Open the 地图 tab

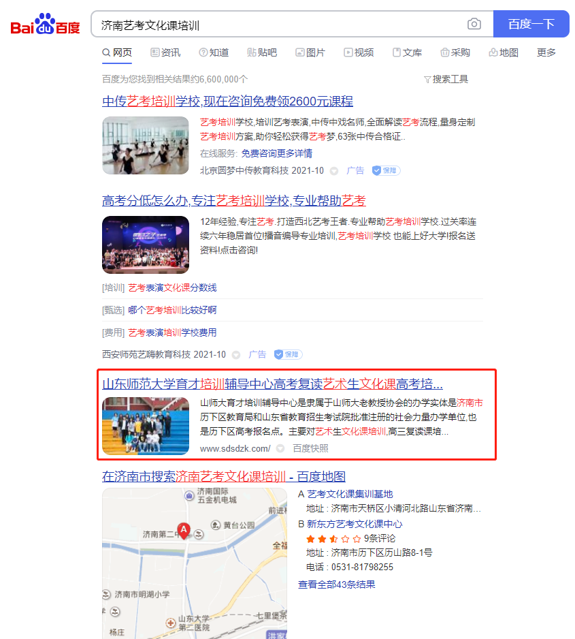click(x=504, y=52)
